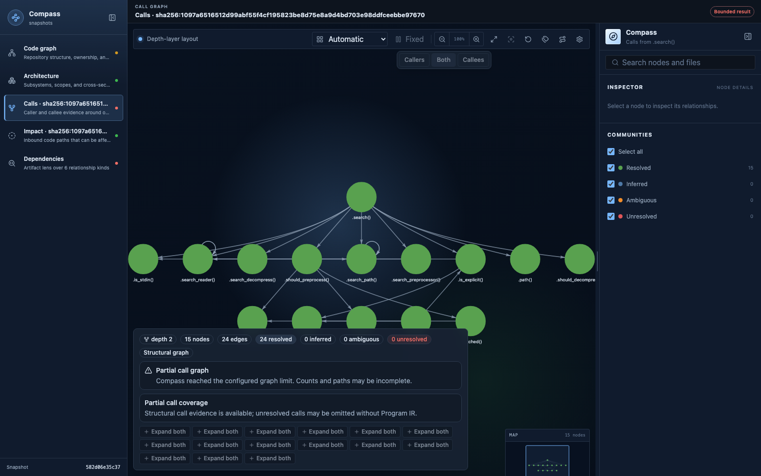
Task: Click the 24 edges chip
Action: 234,339
